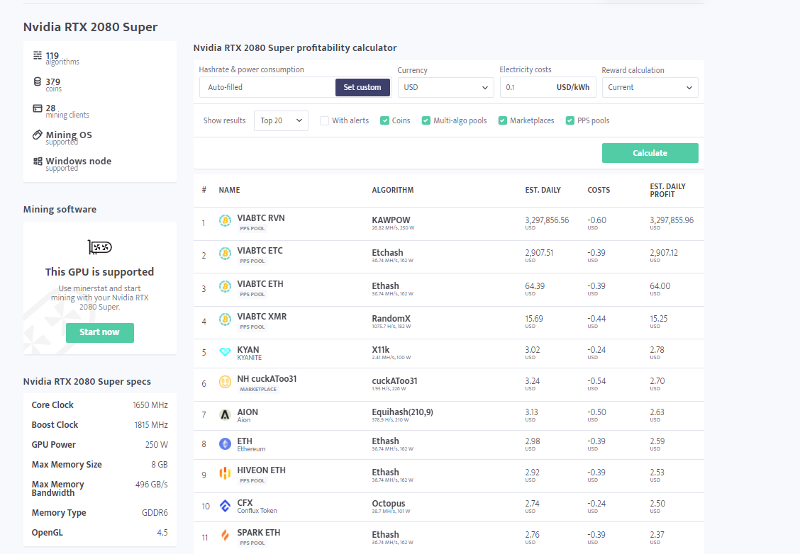Click the X11k algorithm name
800x554 pixels.
(x=381, y=350)
